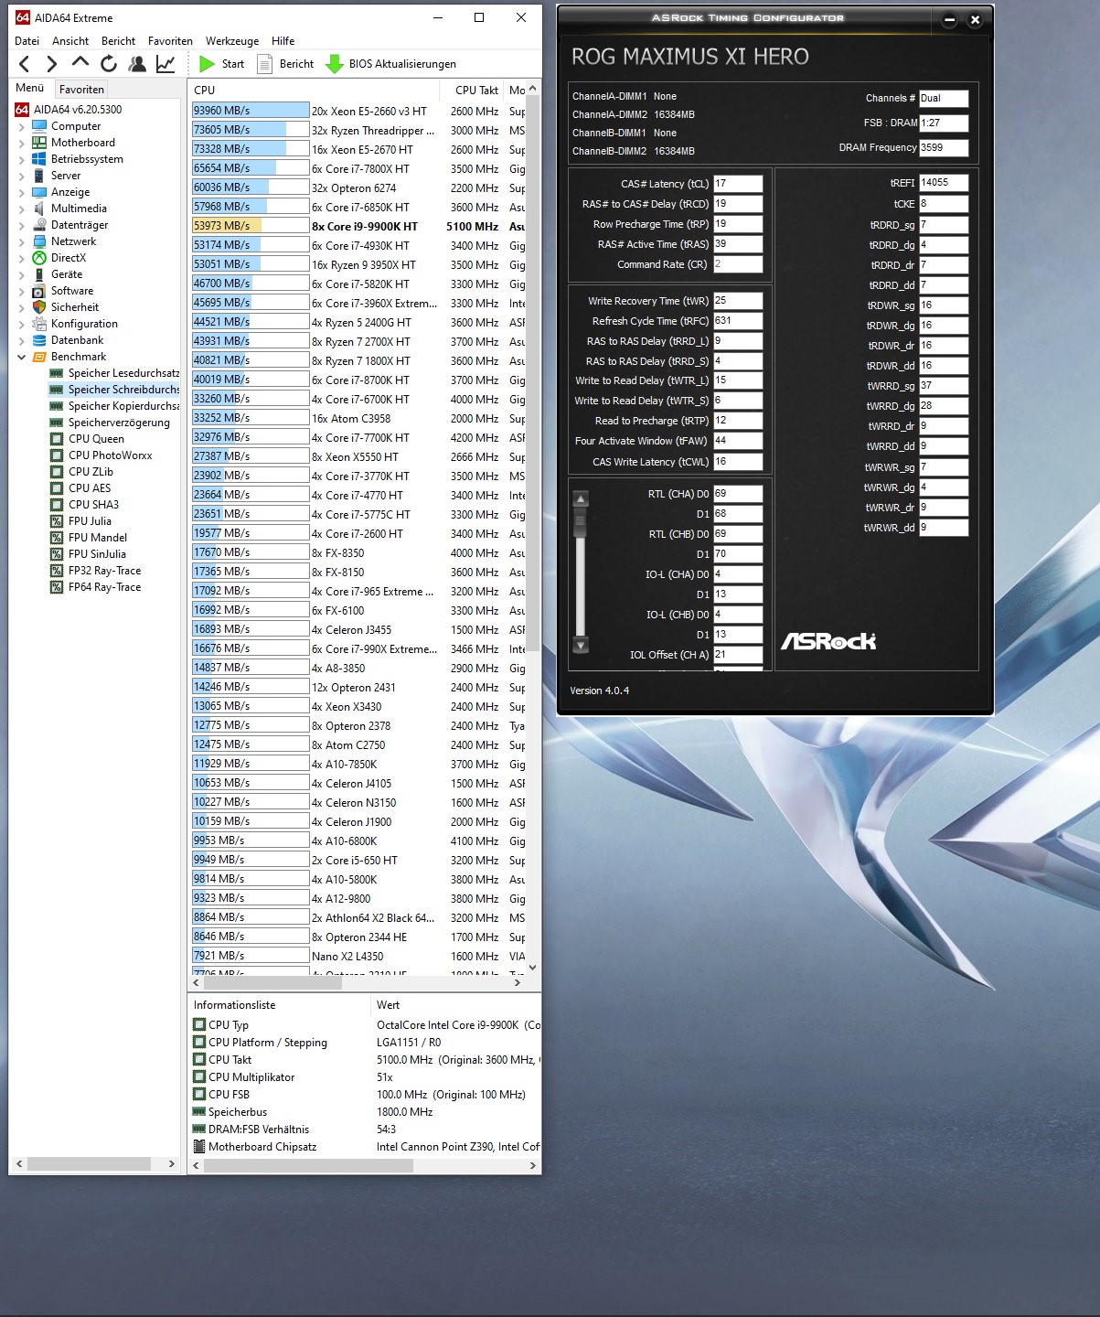
Task: Click the Refresh icon in AIDA64 toolbar
Action: click(109, 64)
